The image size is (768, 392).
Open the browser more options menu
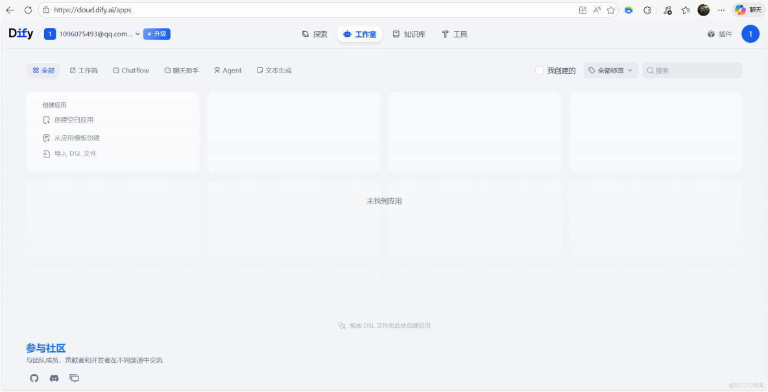[x=721, y=10]
